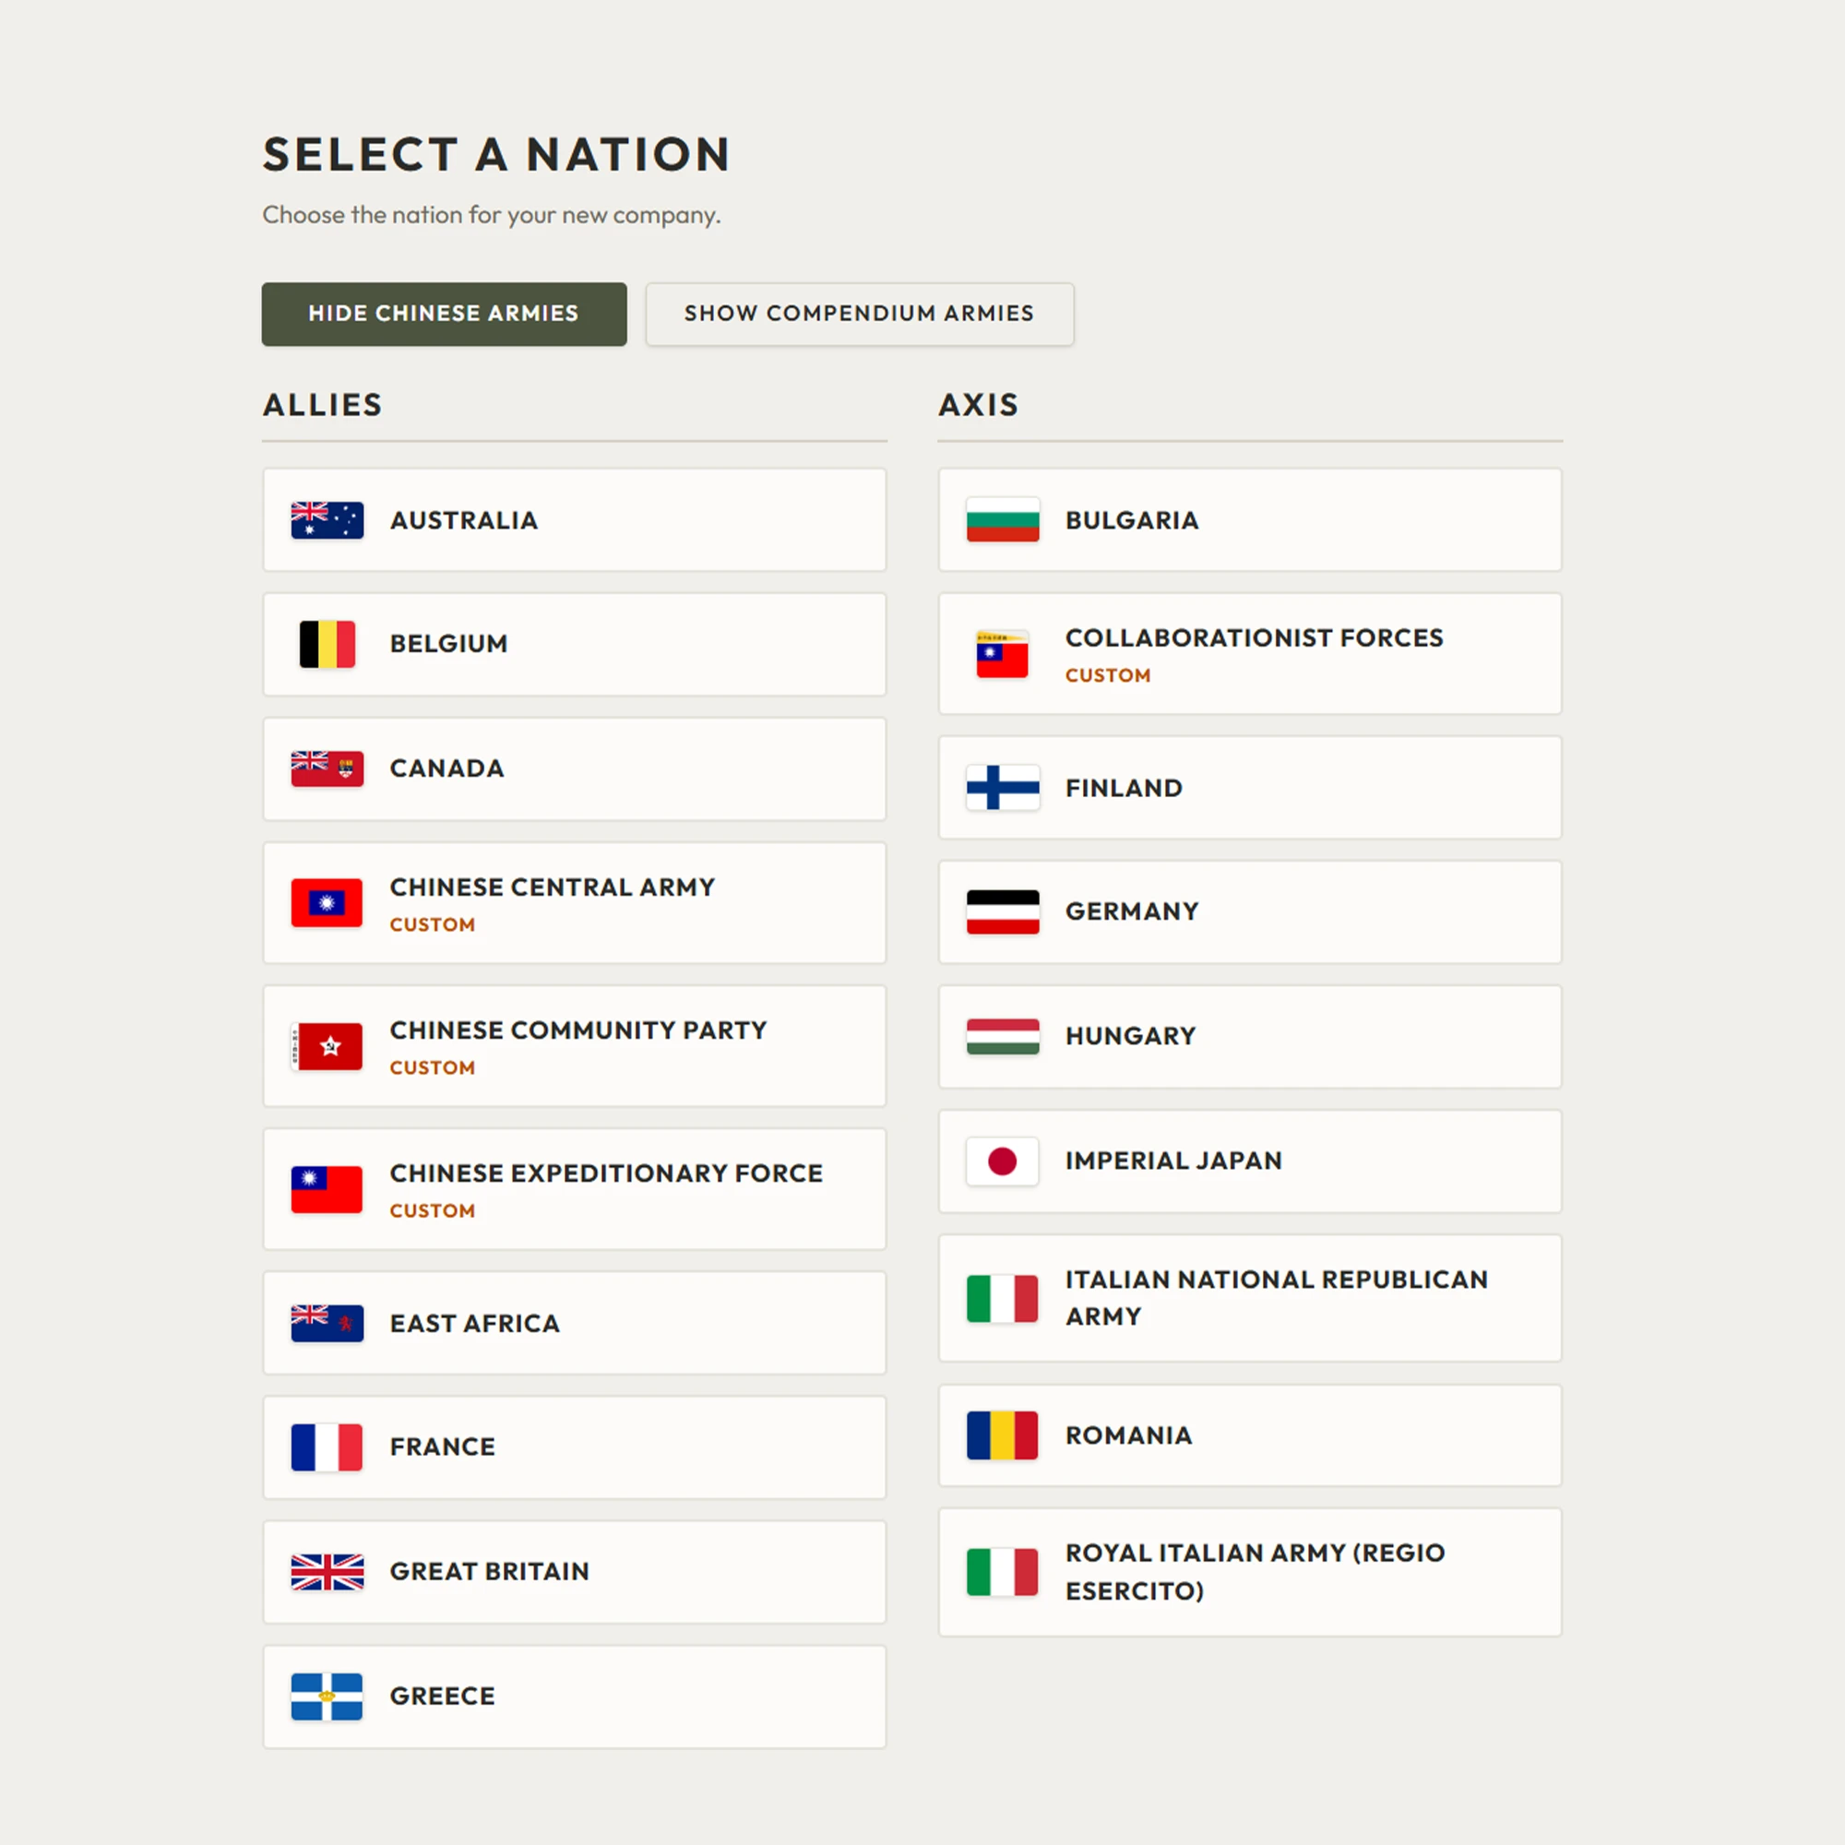Click Custom label under Collaborationist Forces
The width and height of the screenshot is (1845, 1845).
(1109, 676)
